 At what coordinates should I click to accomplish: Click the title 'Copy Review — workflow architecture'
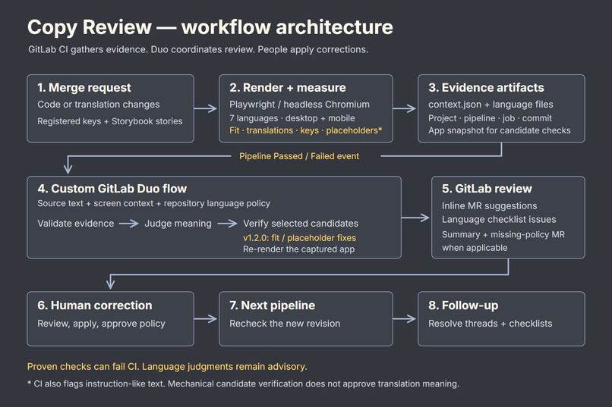coord(210,27)
